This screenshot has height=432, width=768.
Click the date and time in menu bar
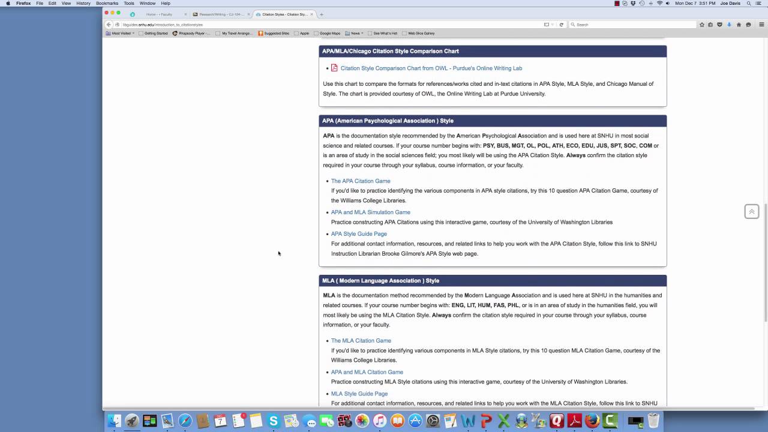tap(695, 4)
